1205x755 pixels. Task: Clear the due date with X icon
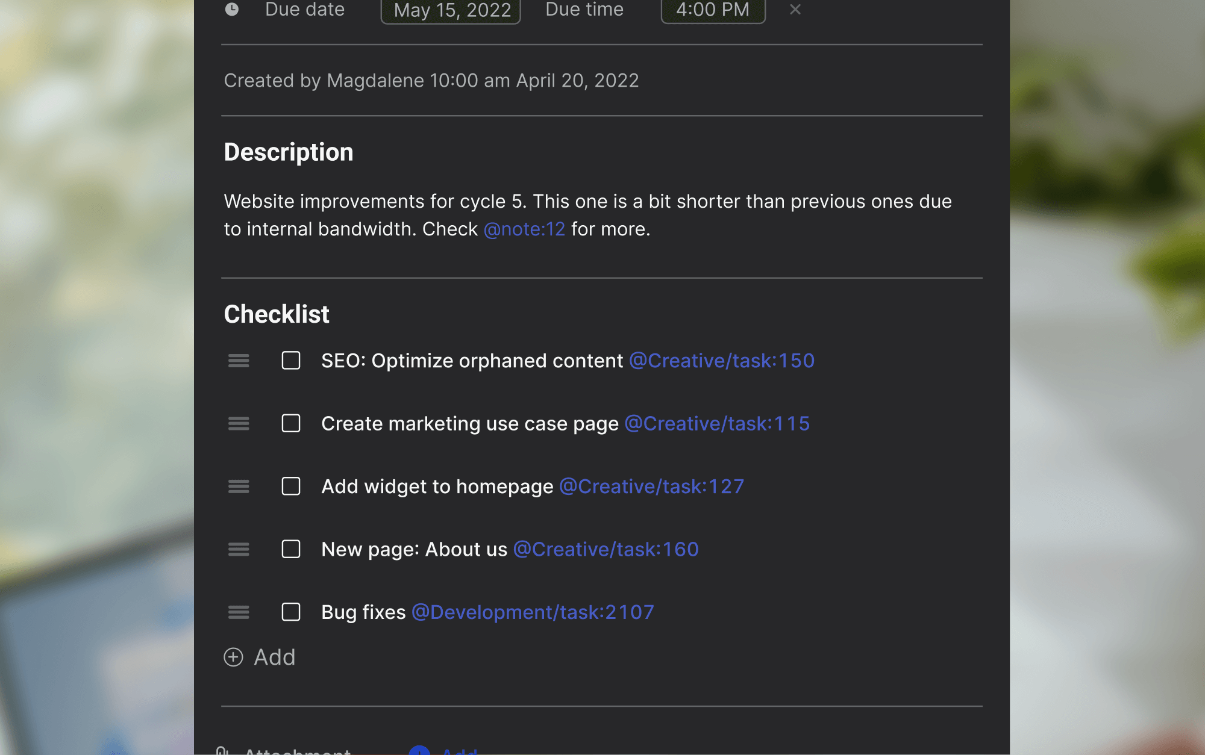pos(795,9)
